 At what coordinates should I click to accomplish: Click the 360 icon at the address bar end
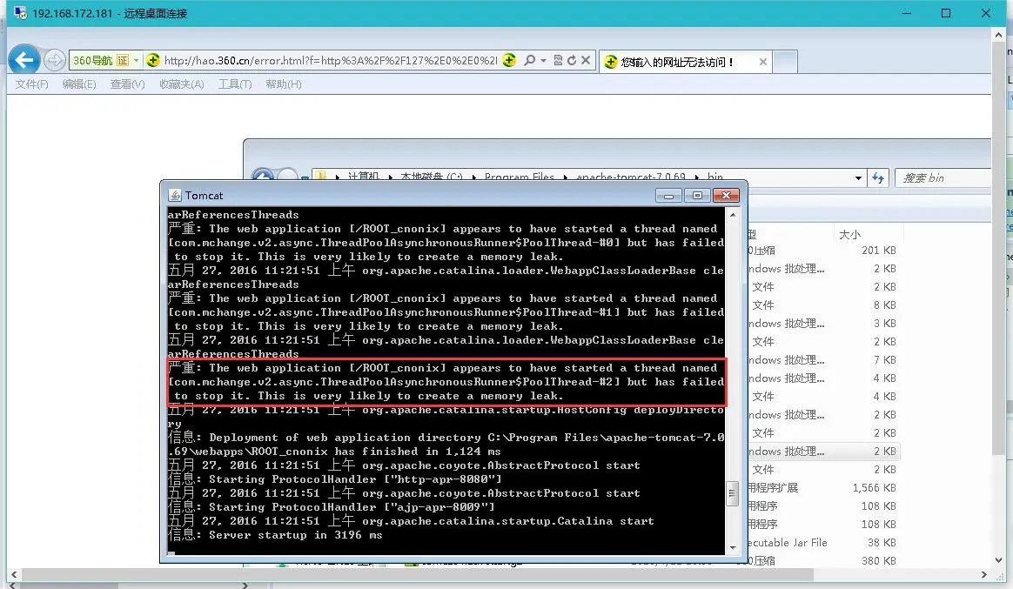pos(509,60)
